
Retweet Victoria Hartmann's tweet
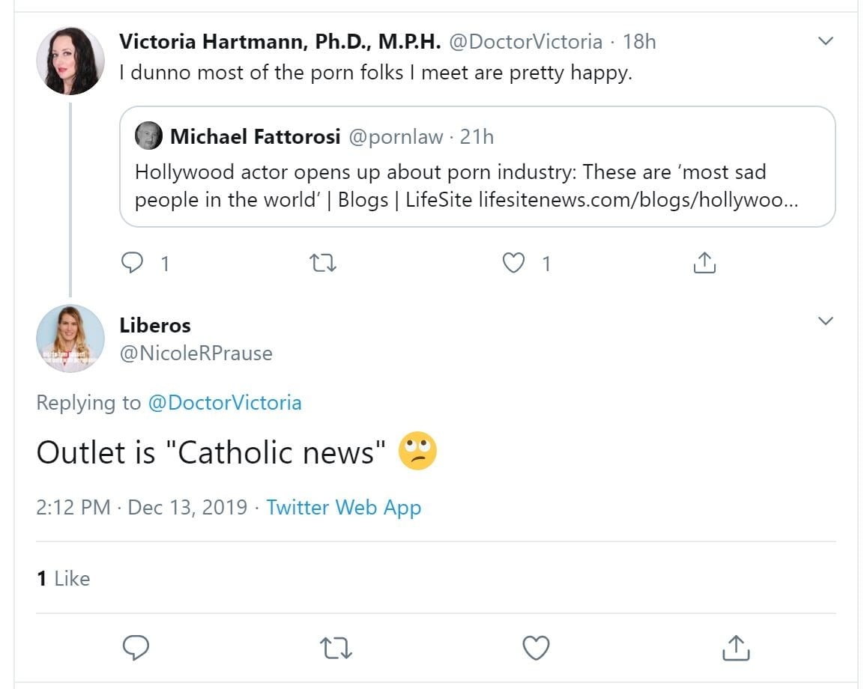pyautogui.click(x=323, y=263)
